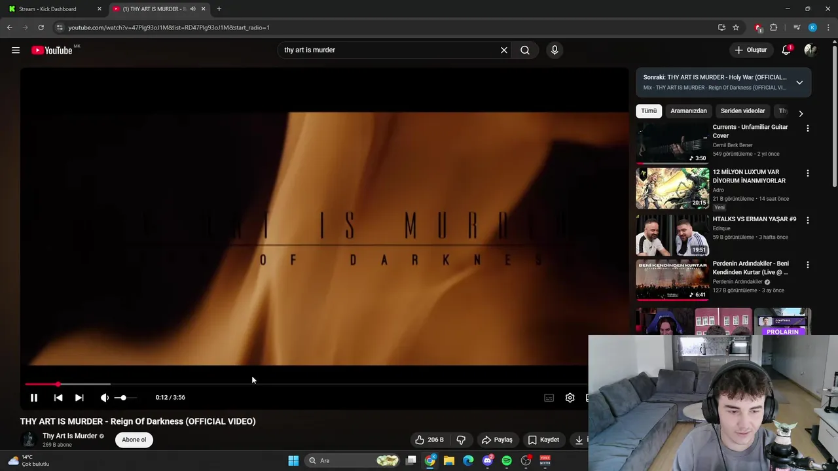Viewport: 838px width, 471px height.
Task: Open options for 12 MİLYON LUX'UM VAR video
Action: coord(808,173)
